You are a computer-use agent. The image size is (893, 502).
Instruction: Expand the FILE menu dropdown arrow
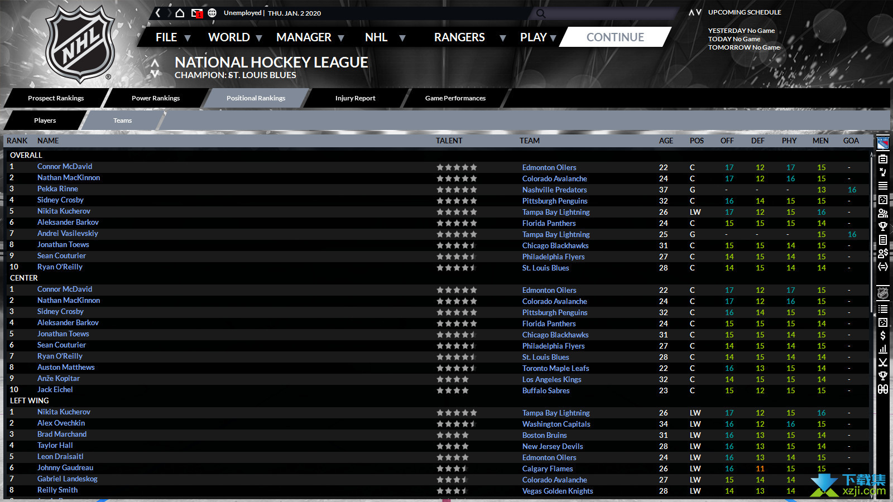[188, 38]
